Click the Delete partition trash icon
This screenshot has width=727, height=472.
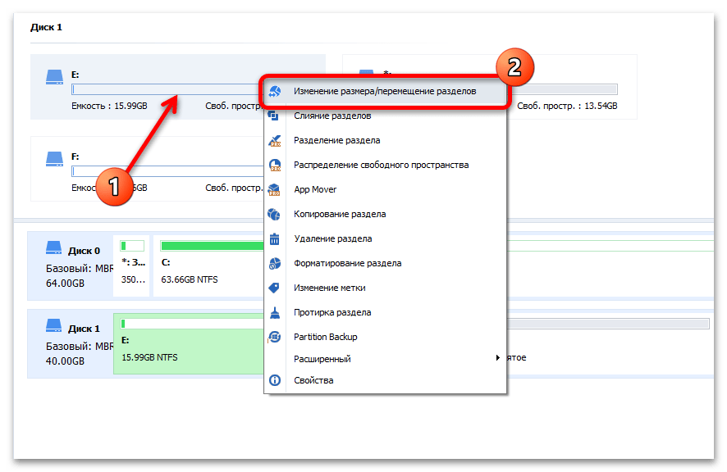[275, 238]
